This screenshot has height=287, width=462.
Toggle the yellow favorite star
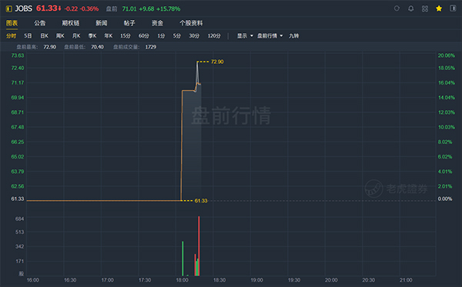(439, 8)
